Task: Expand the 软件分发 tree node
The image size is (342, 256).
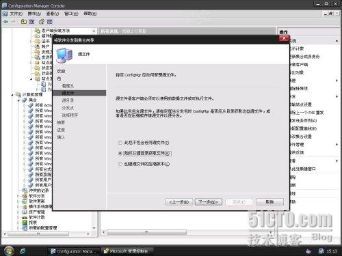Action: (x=18, y=196)
